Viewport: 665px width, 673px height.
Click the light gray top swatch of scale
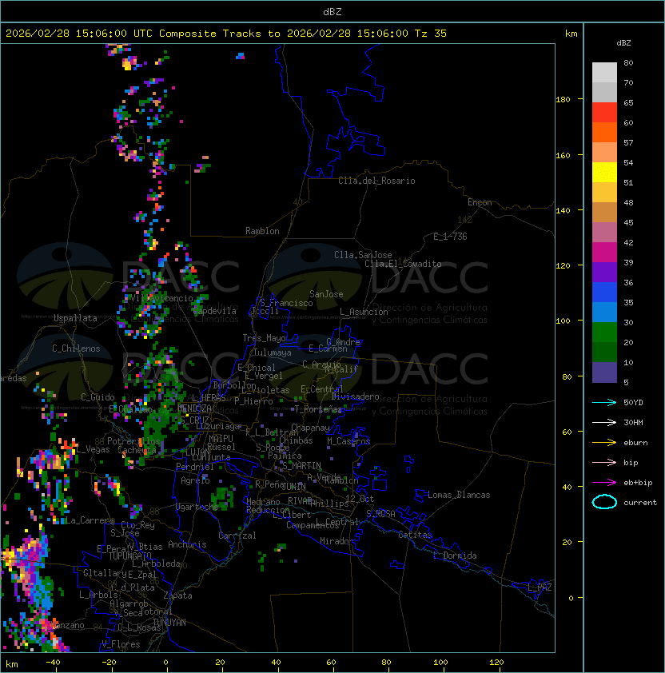tap(604, 73)
